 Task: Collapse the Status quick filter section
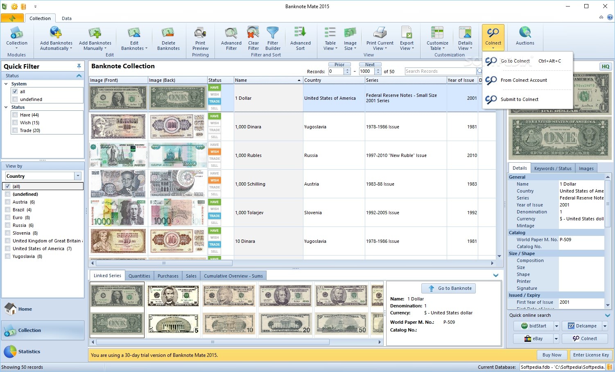point(79,76)
